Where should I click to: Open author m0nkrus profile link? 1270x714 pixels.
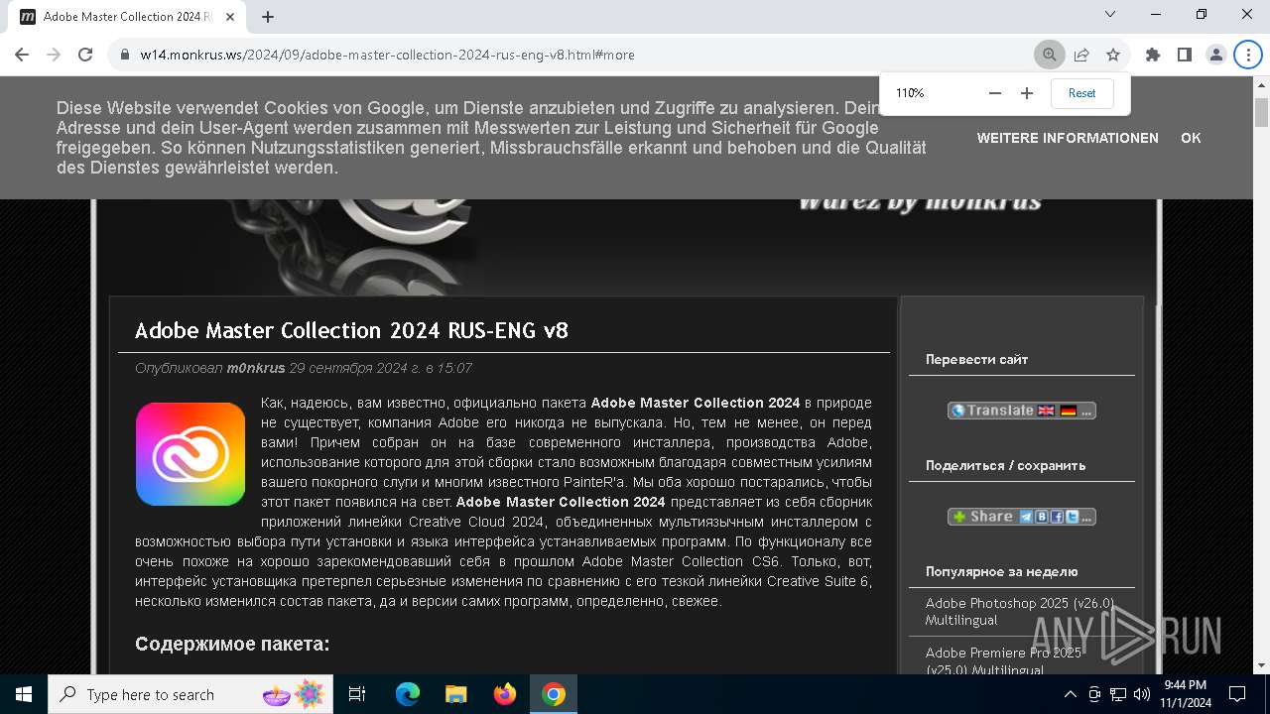pos(256,368)
